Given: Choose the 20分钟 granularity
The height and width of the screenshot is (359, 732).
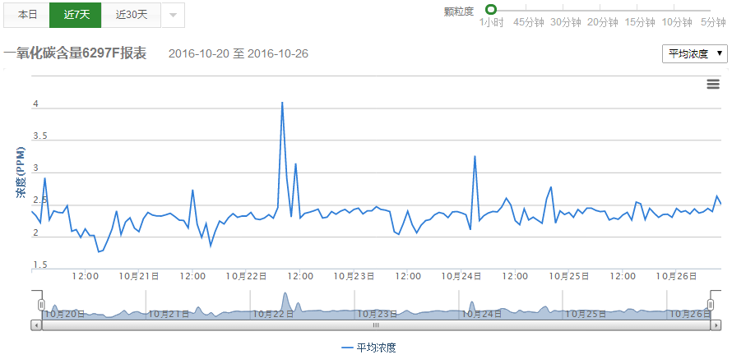Looking at the screenshot, I should [x=603, y=22].
